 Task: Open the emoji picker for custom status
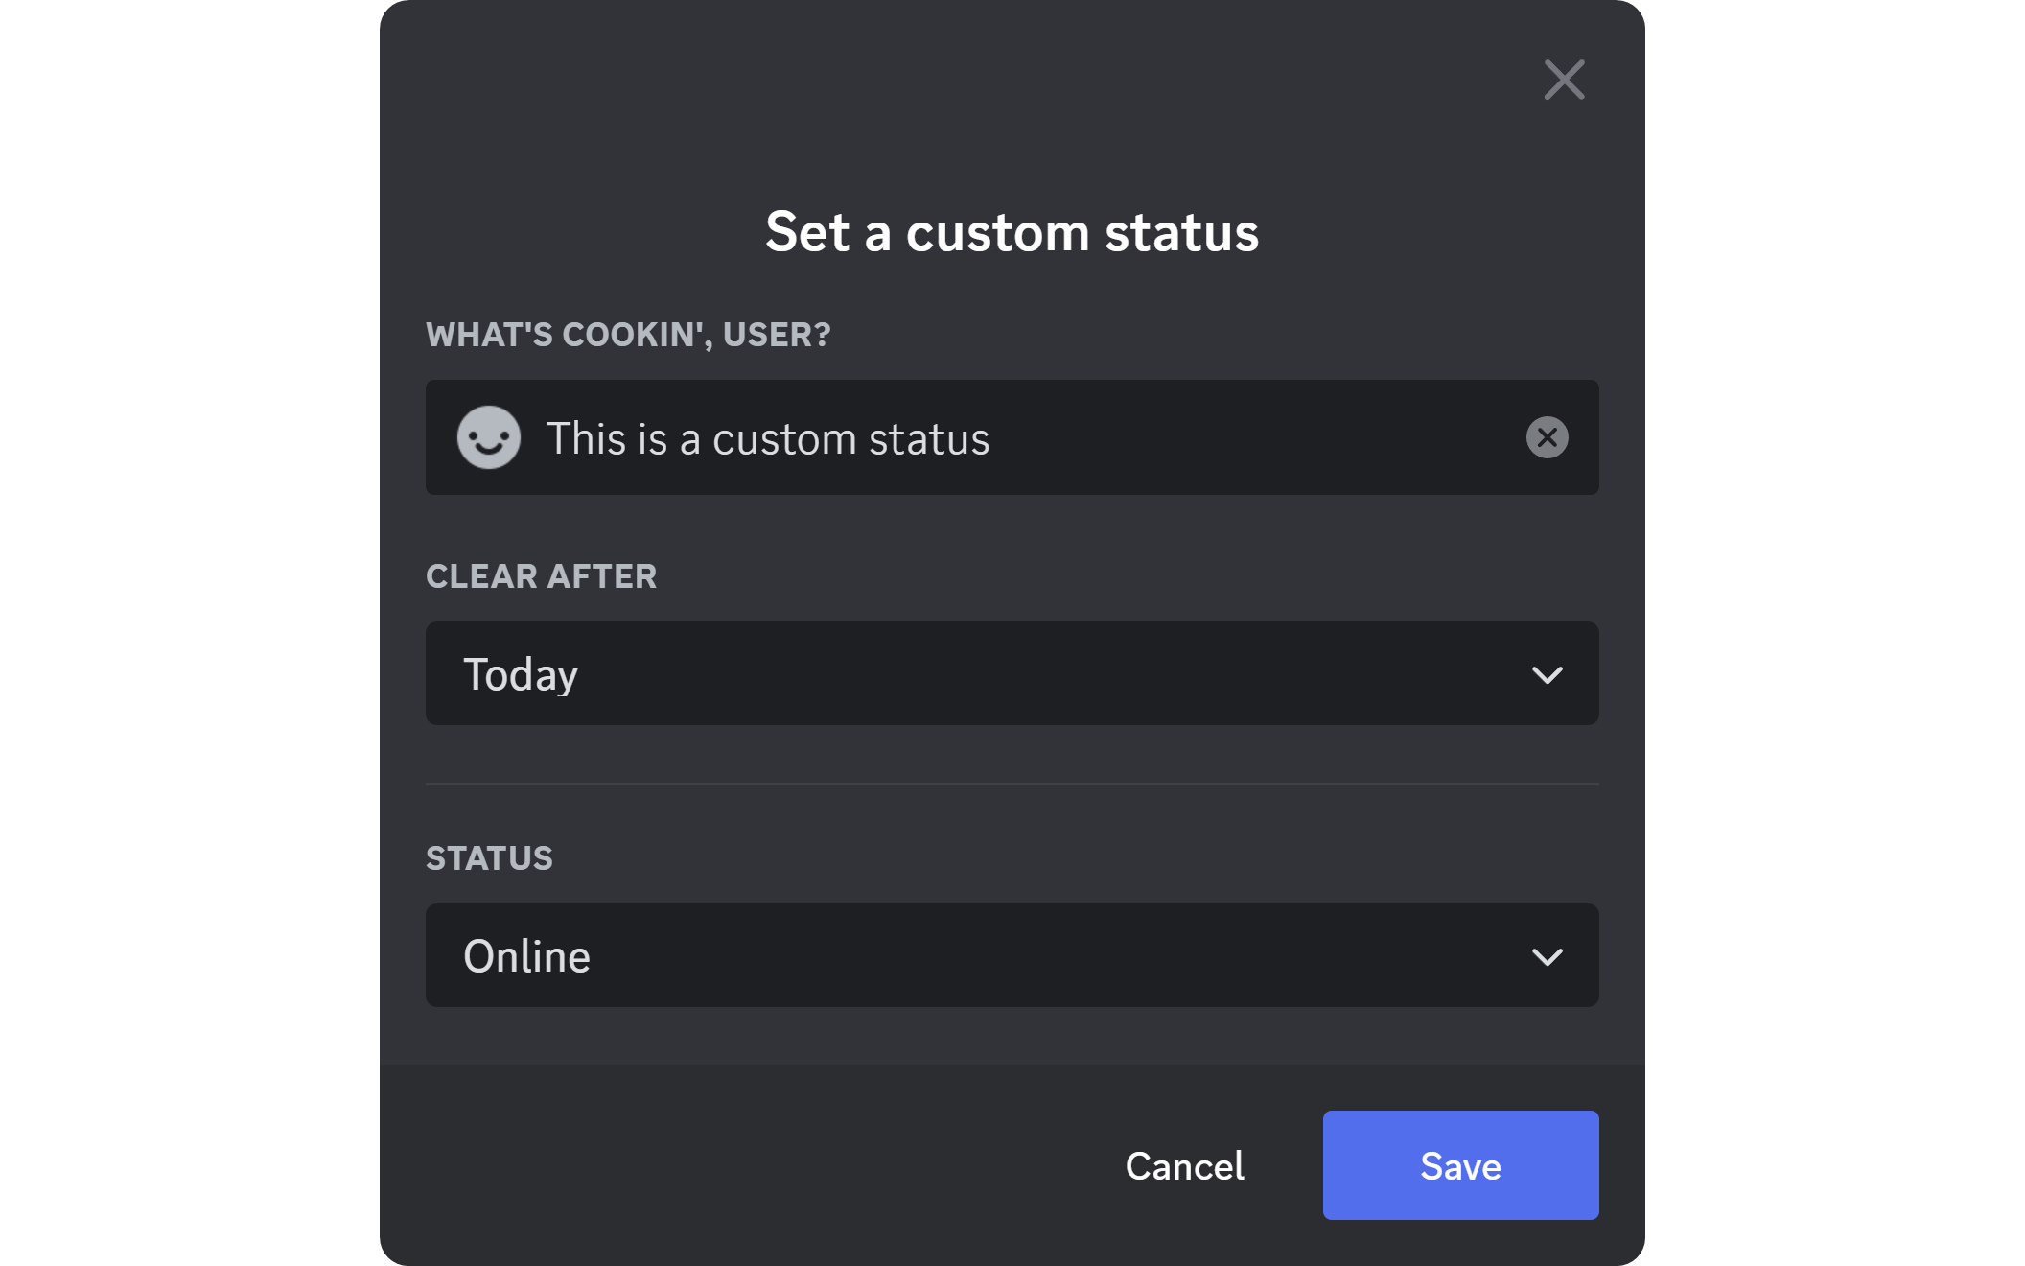pos(489,438)
